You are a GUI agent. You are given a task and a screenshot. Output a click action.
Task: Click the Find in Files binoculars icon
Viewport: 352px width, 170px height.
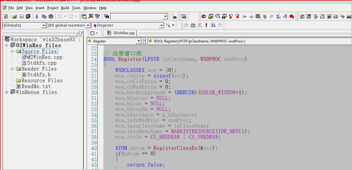point(106,16)
